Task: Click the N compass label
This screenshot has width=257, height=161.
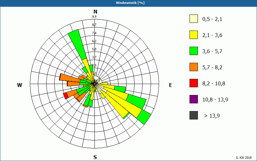Action: click(x=95, y=12)
